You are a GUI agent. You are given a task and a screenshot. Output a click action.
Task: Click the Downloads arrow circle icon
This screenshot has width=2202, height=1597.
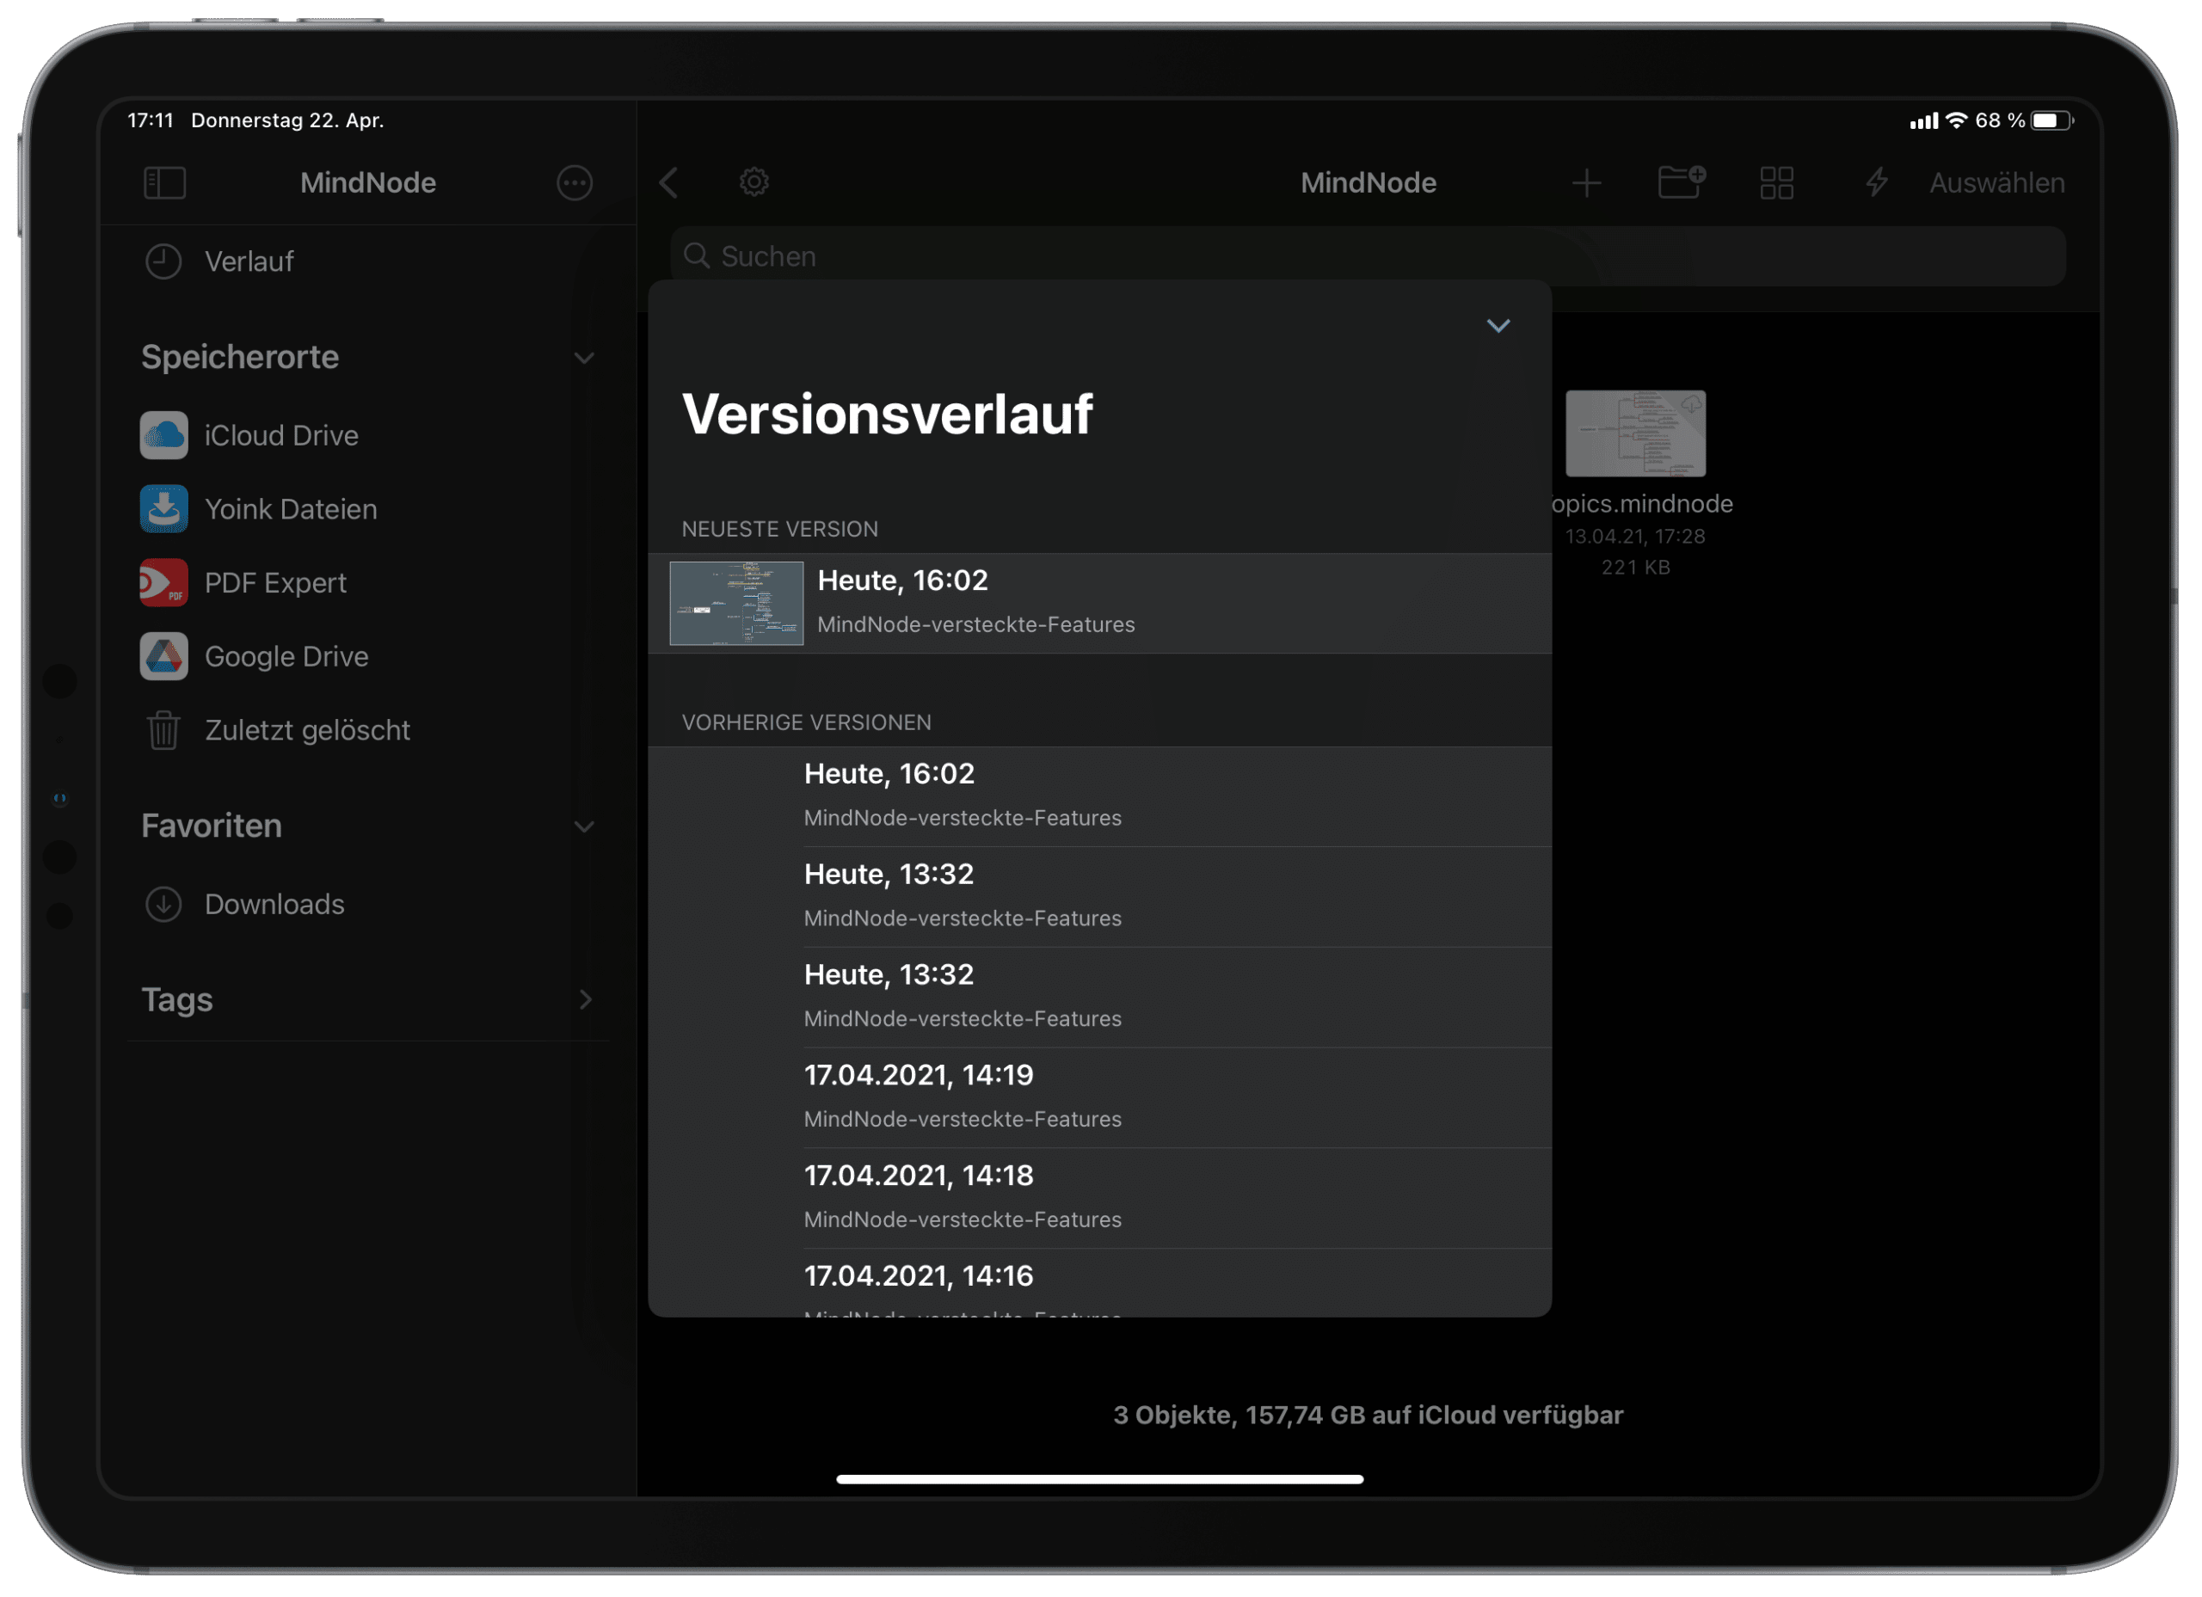164,905
